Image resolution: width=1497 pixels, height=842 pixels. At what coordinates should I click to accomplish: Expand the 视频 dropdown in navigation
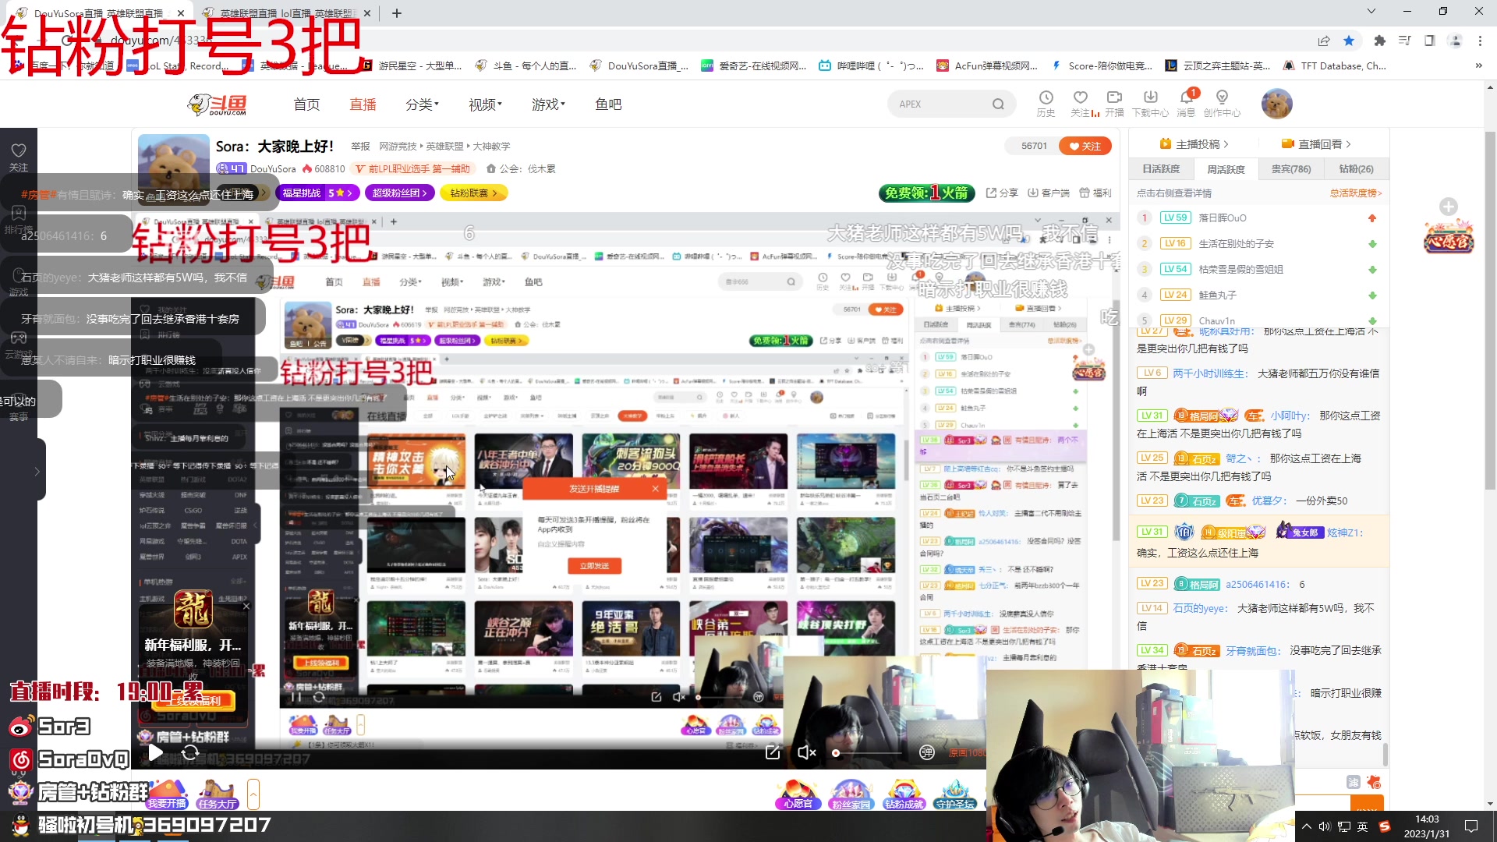click(485, 104)
